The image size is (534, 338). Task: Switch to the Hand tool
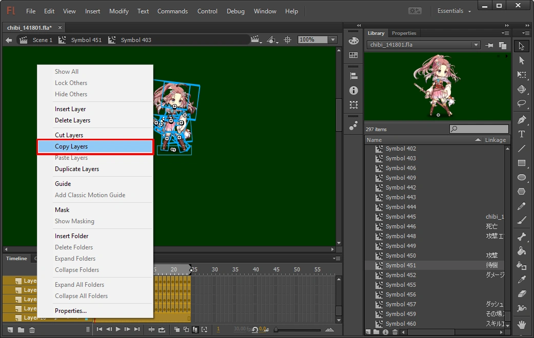(522, 324)
